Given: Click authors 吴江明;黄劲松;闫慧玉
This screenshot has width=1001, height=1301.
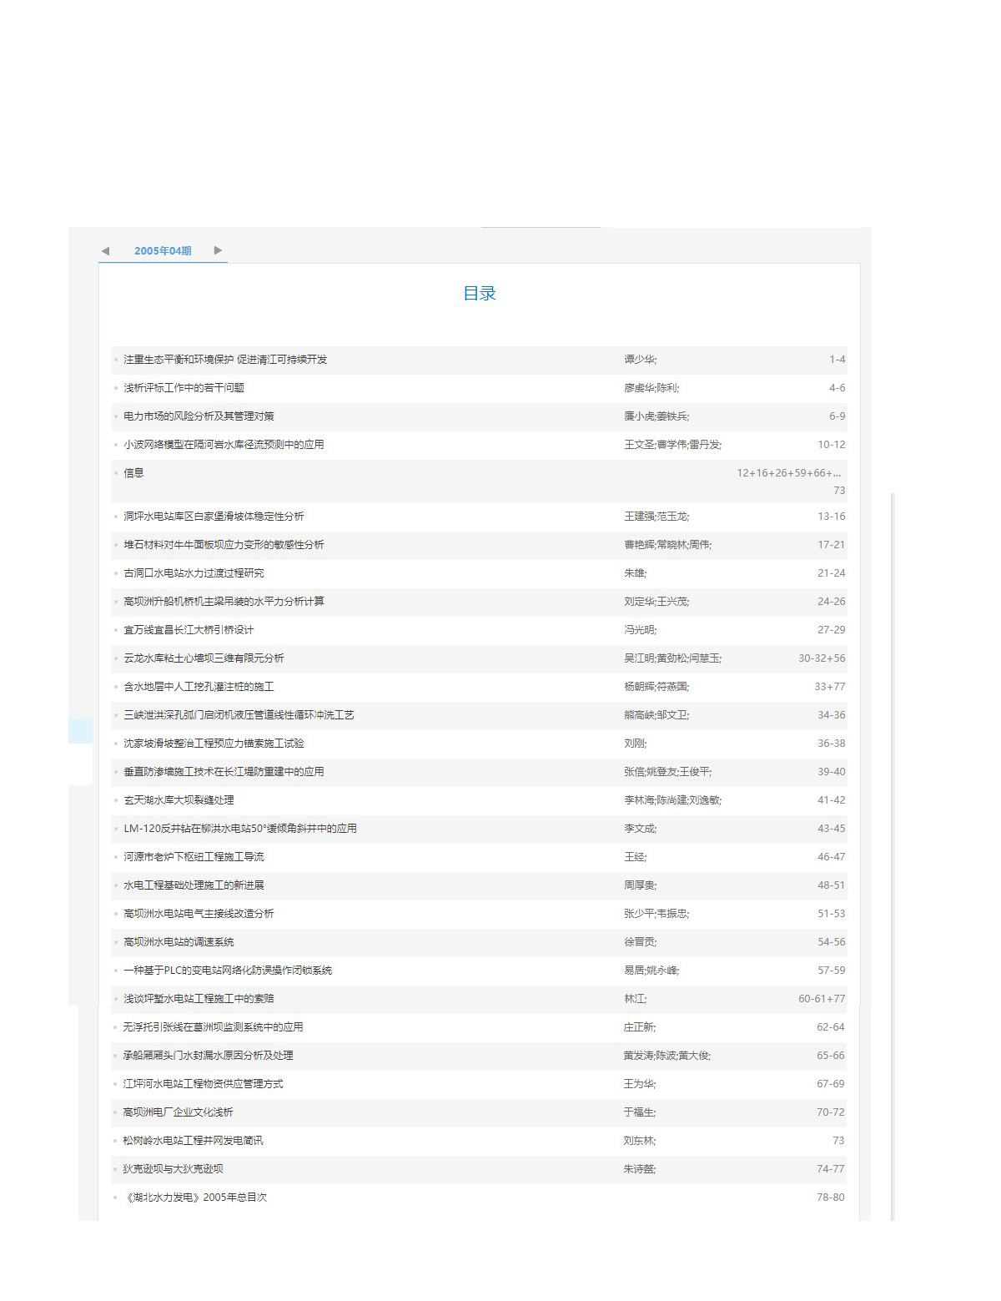Looking at the screenshot, I should point(673,658).
